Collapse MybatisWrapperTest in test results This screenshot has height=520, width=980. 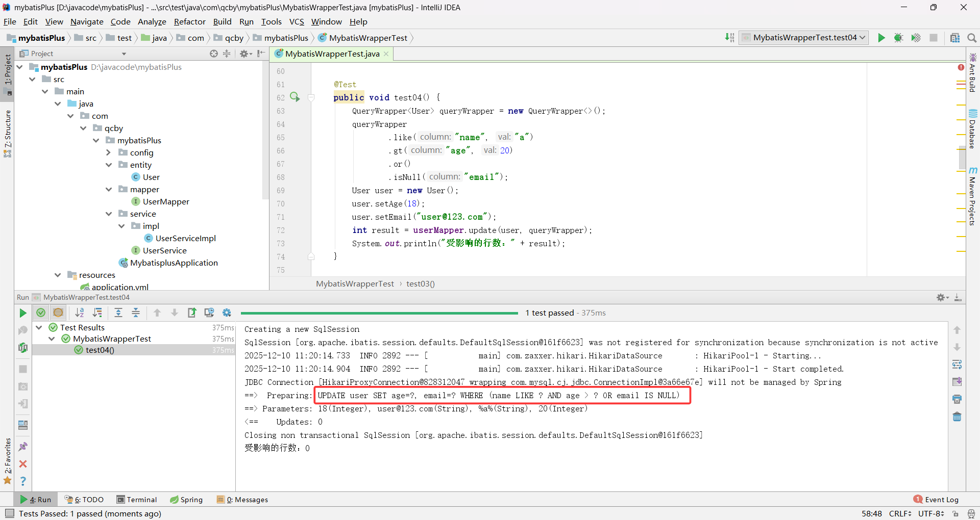point(52,339)
